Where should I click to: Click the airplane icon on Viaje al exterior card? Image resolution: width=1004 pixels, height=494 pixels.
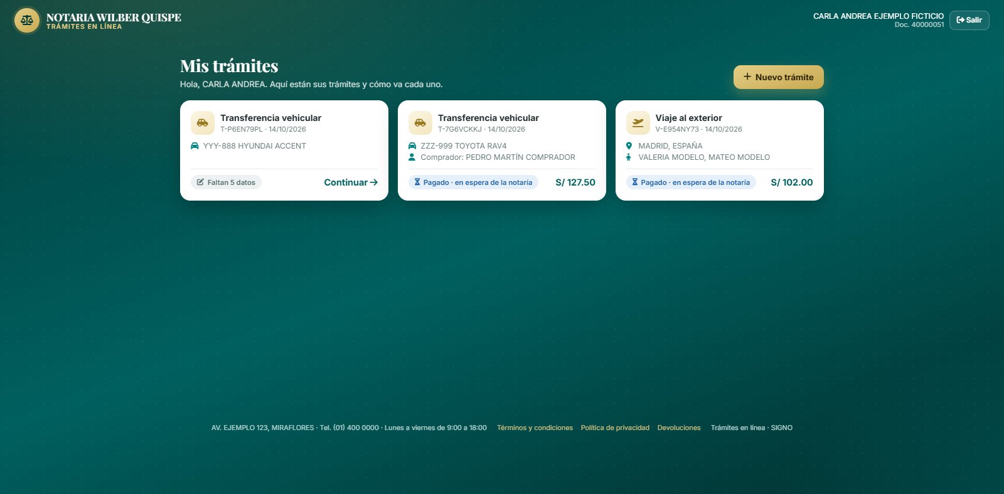coord(638,123)
